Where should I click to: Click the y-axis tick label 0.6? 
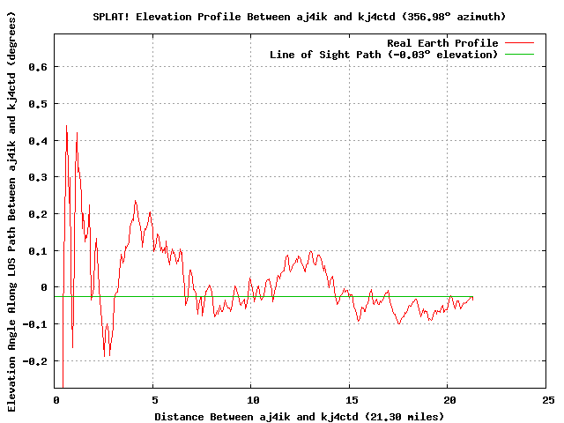click(x=38, y=67)
